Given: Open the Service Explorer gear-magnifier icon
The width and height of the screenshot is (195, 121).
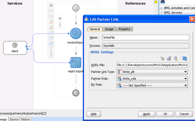Looking at the screenshot, I should point(169,58).
